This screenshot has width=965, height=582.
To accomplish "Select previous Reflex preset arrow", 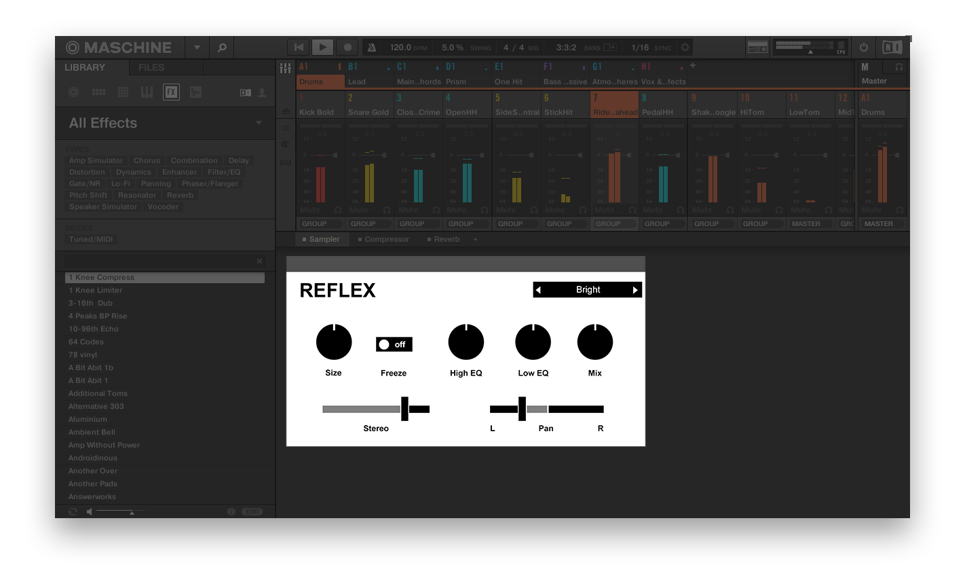I will tap(538, 290).
